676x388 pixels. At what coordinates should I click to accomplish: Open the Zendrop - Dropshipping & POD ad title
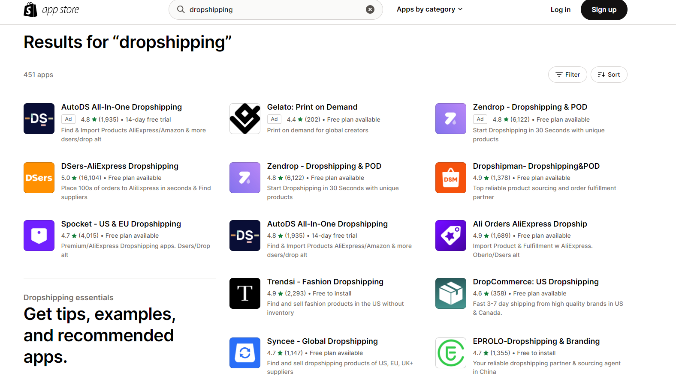click(x=530, y=107)
